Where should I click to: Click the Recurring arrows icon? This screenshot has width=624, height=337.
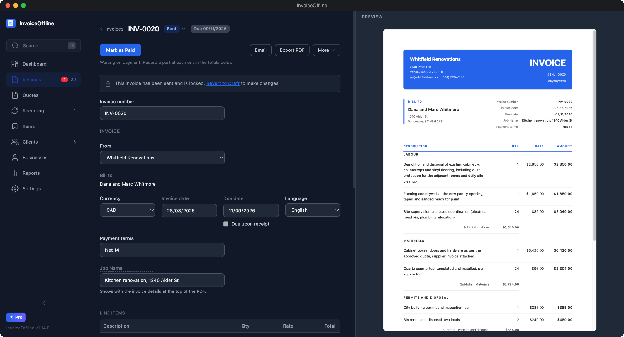click(15, 111)
